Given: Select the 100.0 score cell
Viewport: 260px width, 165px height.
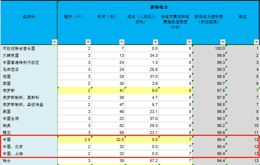Looking at the screenshot, I should 209,48.
